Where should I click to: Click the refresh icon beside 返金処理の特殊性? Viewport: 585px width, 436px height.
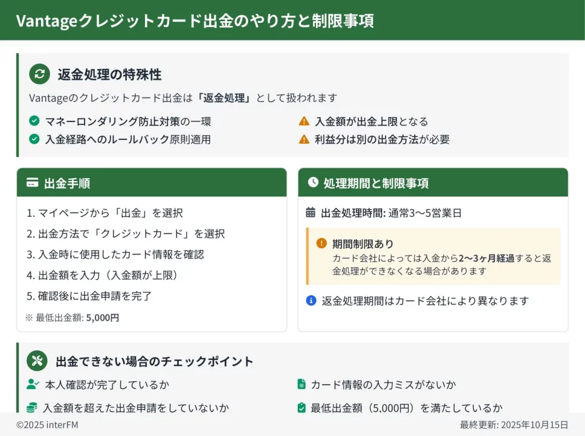coord(39,74)
